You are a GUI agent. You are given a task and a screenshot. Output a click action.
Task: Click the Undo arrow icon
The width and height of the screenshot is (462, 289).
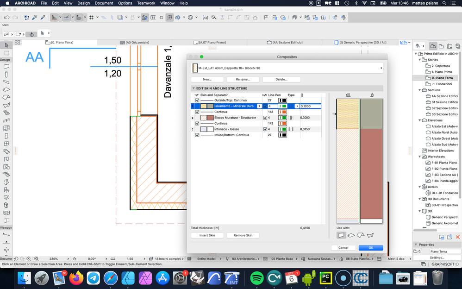6,18
